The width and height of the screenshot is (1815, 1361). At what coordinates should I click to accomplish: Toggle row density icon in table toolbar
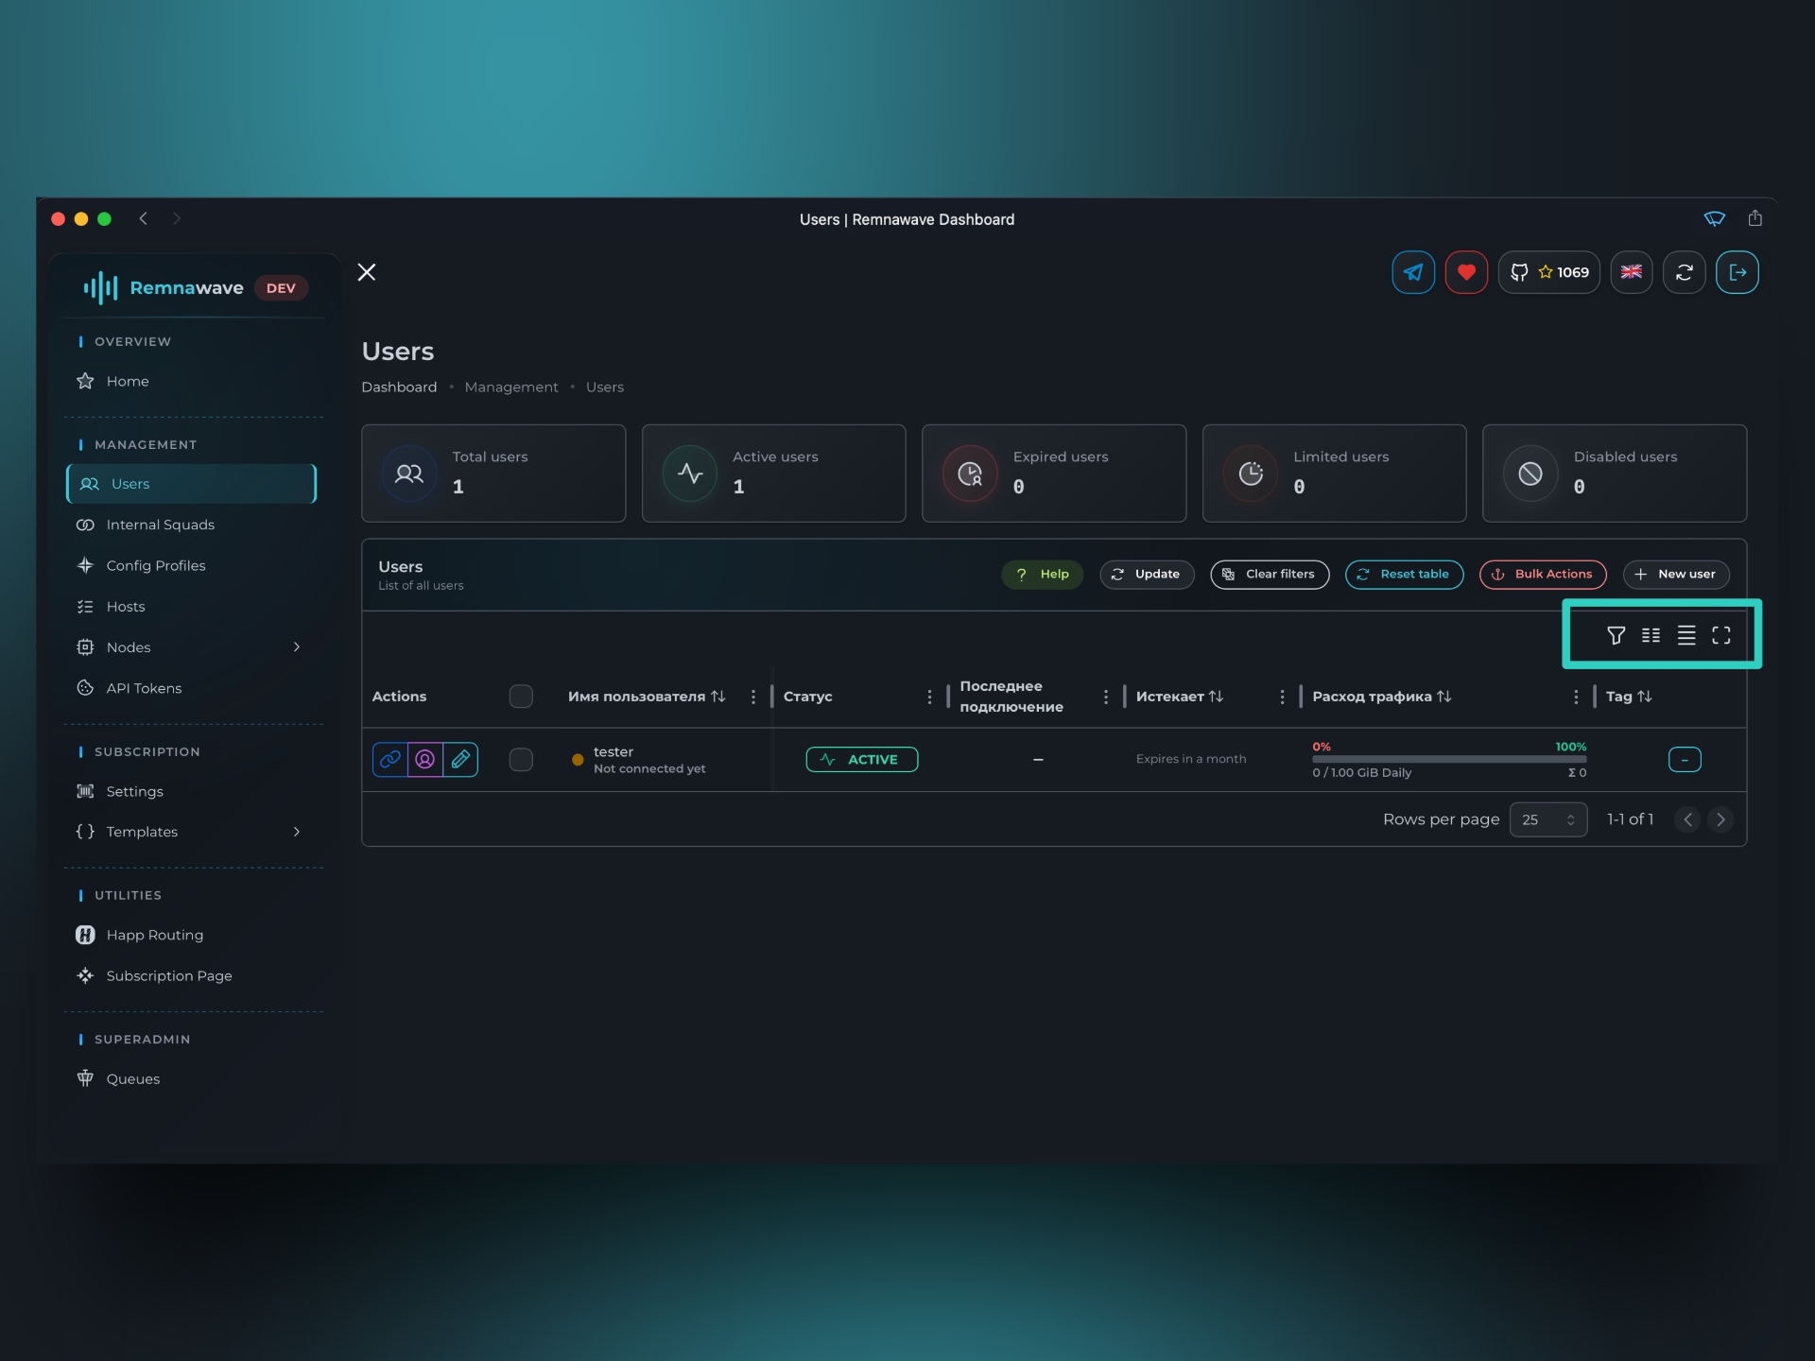[1685, 635]
